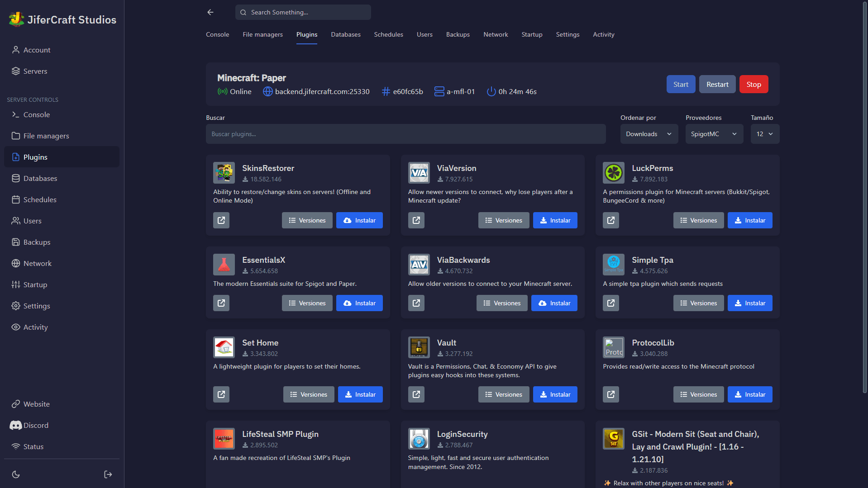Click the back arrow icon
This screenshot has height=488, width=868.
[210, 12]
